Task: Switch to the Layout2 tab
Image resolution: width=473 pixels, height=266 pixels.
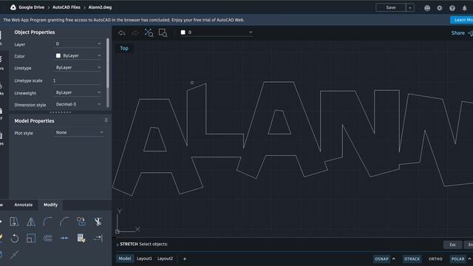Action: [165, 259]
